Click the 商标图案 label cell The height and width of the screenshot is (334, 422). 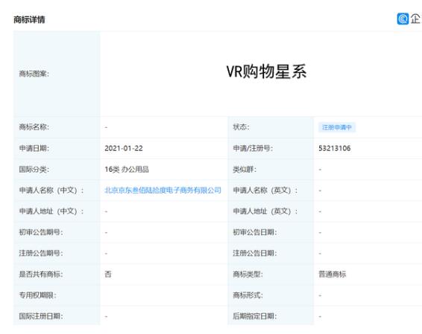coord(57,74)
